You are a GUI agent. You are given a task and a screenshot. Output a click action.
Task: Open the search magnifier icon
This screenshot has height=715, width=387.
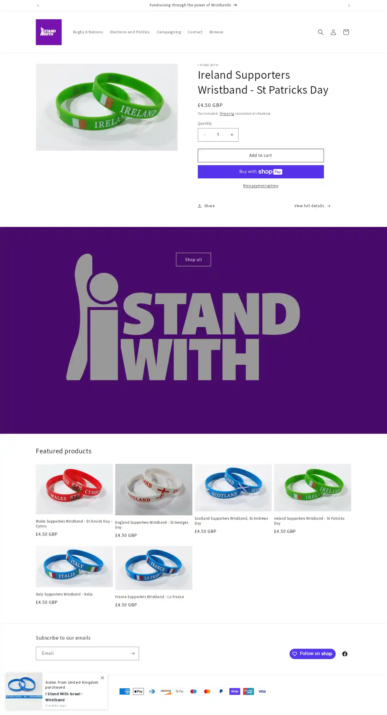click(320, 32)
